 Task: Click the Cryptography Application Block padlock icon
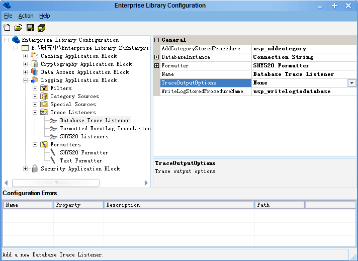click(x=35, y=64)
